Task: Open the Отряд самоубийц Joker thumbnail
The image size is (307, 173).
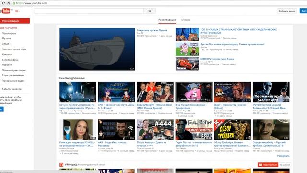Action: pos(271,130)
